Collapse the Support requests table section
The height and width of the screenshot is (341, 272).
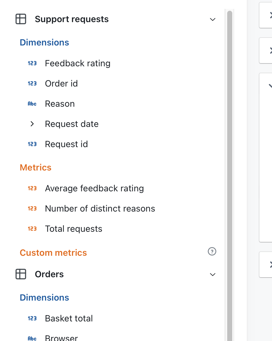click(x=212, y=19)
